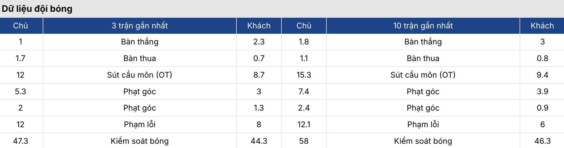Click "Sút cầu môn (OT)" under 3 trận gần nhất

[139, 75]
